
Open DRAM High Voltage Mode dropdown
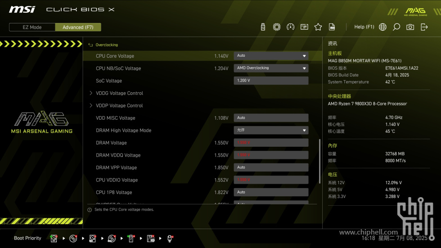[x=271, y=130]
